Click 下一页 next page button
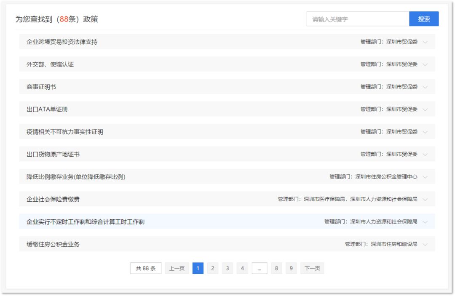Image resolution: width=455 pixels, height=296 pixels. pos(312,268)
